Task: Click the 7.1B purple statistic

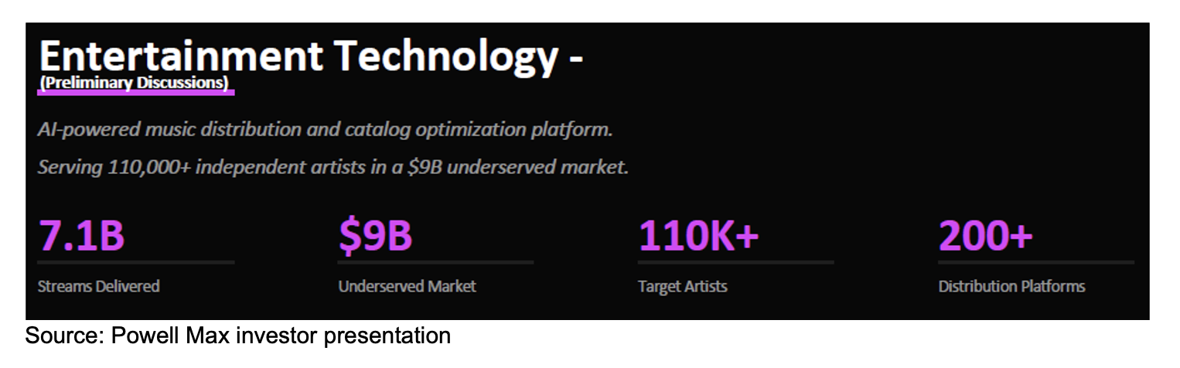Action: 81,235
